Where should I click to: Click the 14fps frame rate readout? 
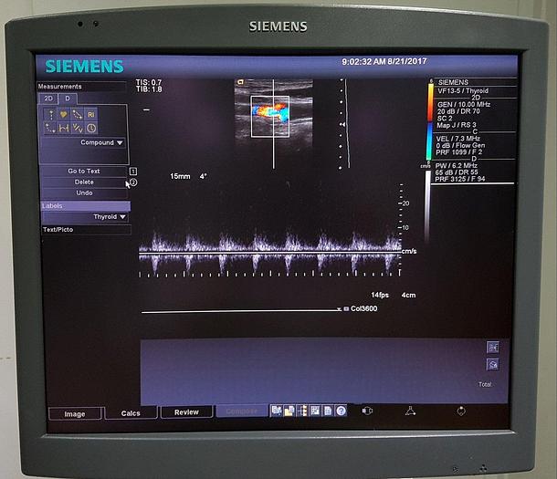(x=380, y=295)
